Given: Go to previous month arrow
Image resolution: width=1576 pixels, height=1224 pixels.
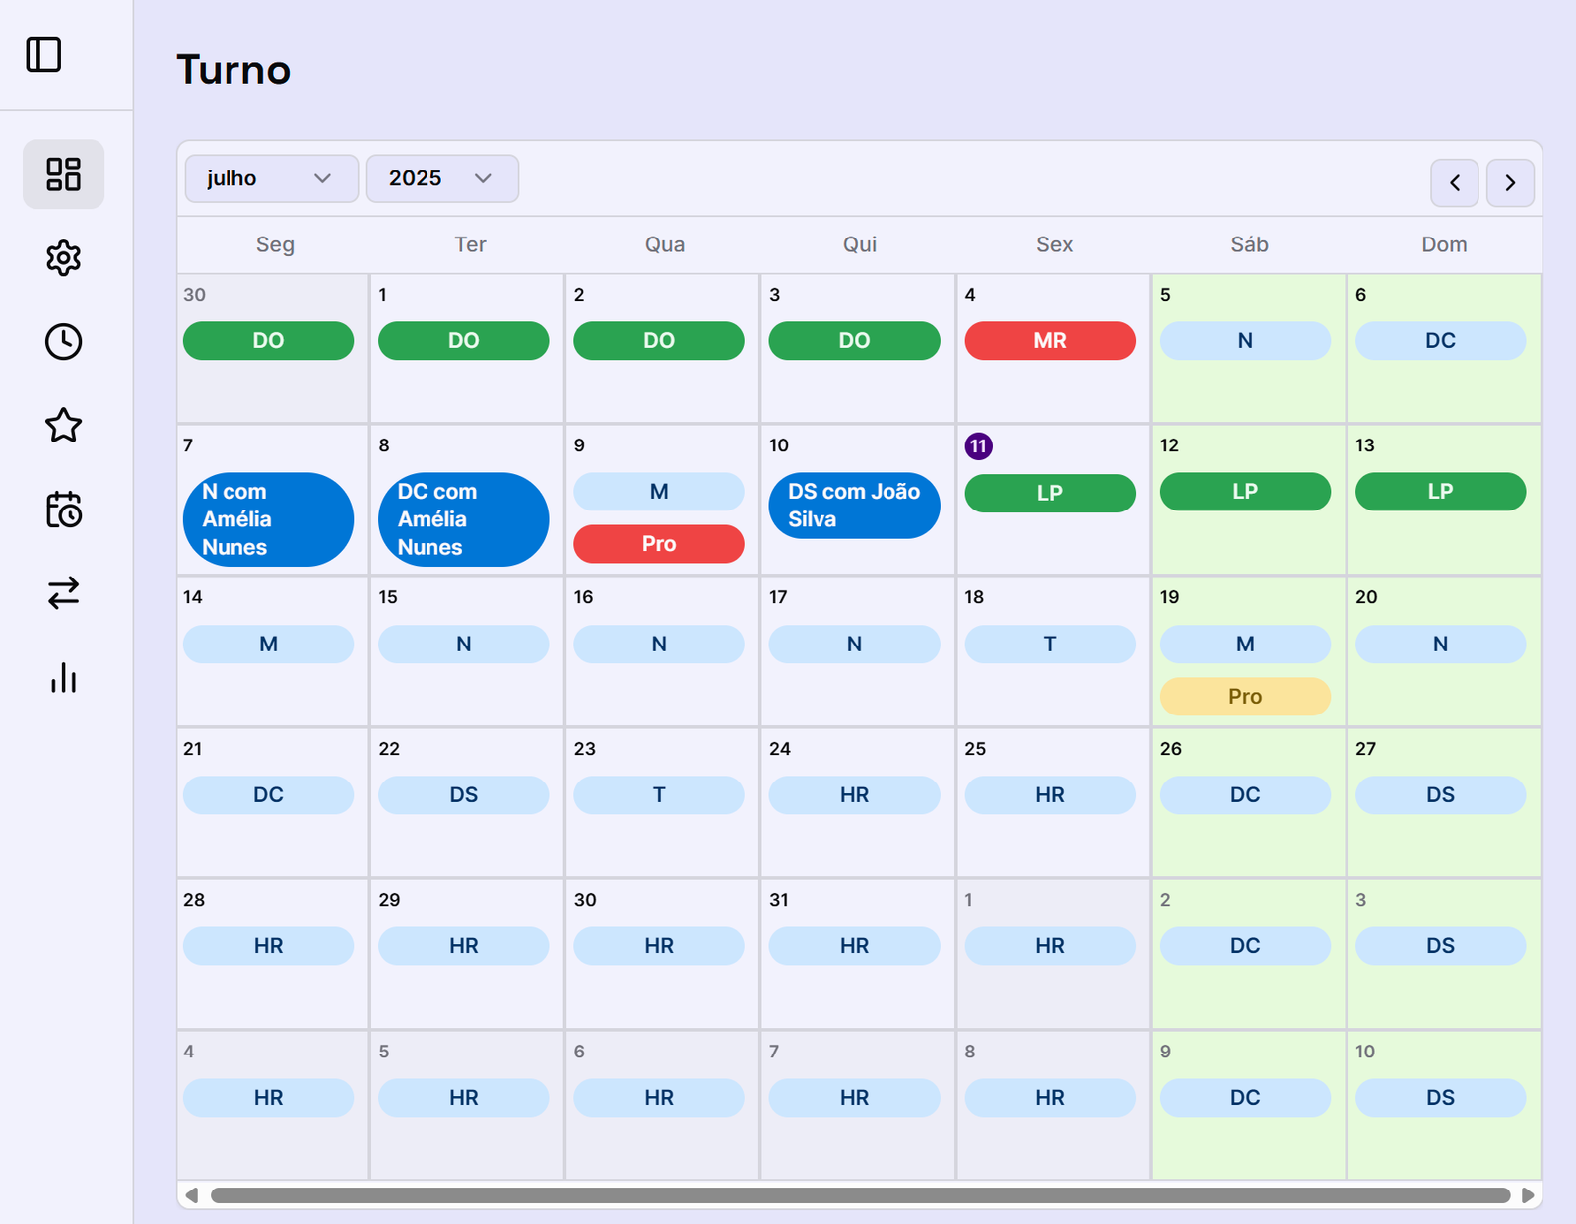Looking at the screenshot, I should 1454,183.
